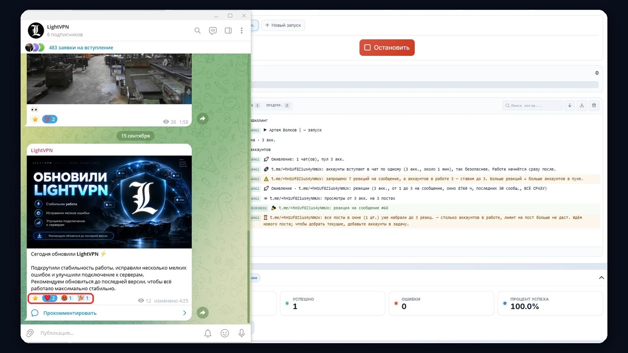Click the 'ОШИБКИ 0' stat card
This screenshot has height=353, width=628.
coord(441,303)
